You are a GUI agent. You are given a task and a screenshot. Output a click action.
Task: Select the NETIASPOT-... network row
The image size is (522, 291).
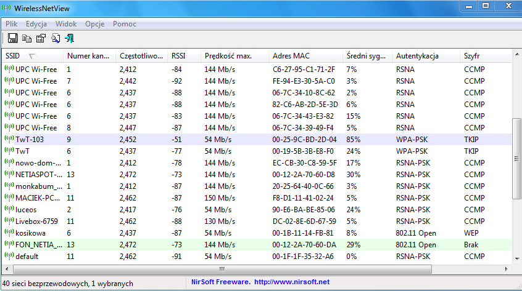257,174
